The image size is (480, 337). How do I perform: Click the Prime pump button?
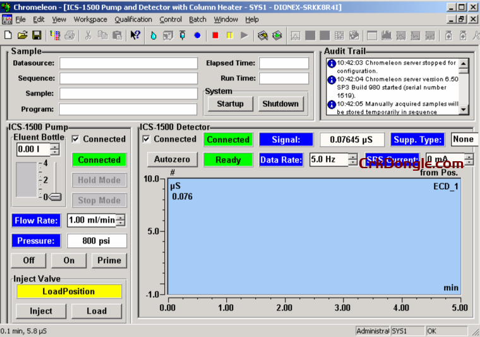tap(109, 260)
